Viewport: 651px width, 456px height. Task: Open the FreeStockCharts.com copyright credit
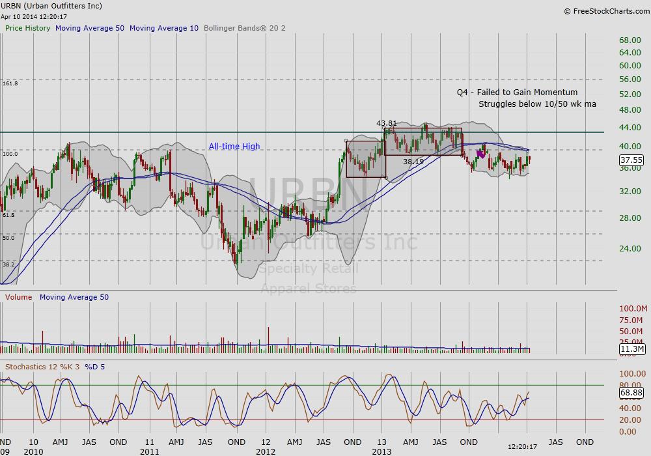pos(607,11)
